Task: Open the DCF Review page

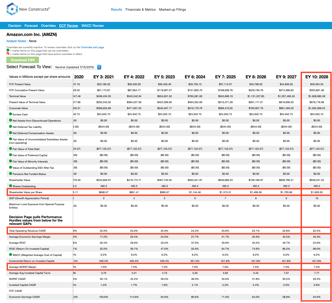Action: pyautogui.click(x=69, y=26)
